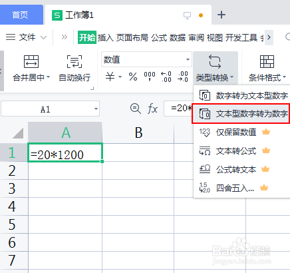The image size is (290, 273).
Task: Open the 页面布局 ribbon tab
Action: (132, 37)
